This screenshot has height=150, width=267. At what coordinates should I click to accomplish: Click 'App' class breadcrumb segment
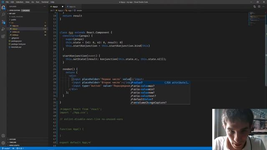68,10
